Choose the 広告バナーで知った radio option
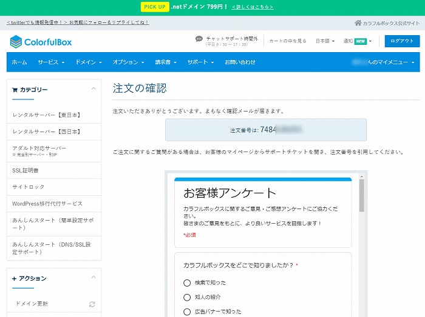The width and height of the screenshot is (425, 317). [x=187, y=312]
